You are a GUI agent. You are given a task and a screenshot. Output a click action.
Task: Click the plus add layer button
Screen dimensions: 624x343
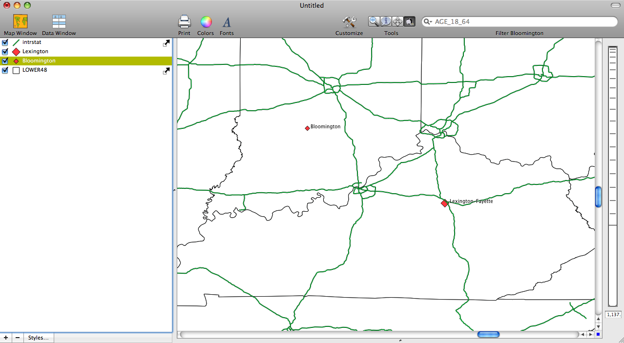pyautogui.click(x=6, y=338)
